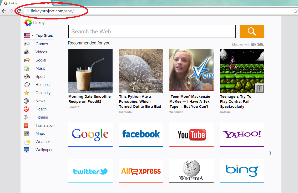298x193 pixels.
Task: Click the Translation red icon
Action: click(x=26, y=125)
